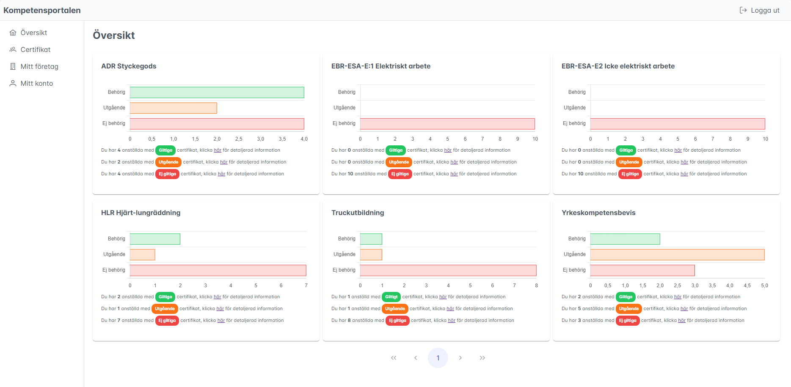Open ADR Styckegods Giltiga 'här' link
The width and height of the screenshot is (791, 387).
click(x=218, y=150)
